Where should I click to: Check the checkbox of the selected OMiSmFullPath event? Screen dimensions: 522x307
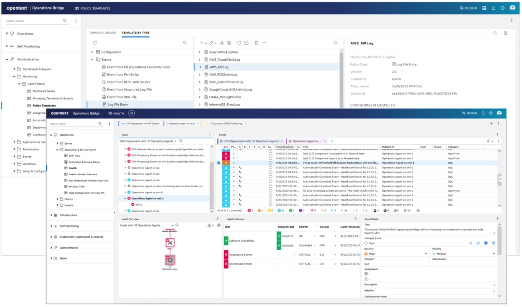coord(218,163)
